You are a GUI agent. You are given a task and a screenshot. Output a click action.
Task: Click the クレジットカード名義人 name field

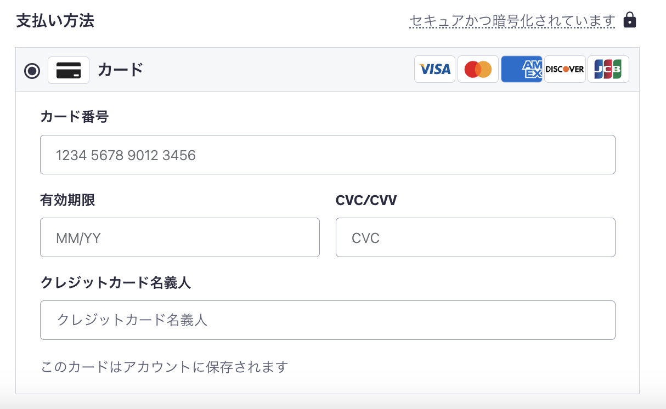click(x=328, y=320)
